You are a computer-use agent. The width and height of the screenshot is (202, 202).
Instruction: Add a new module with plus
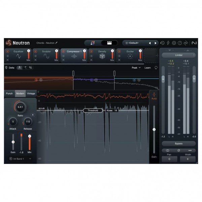click(157, 56)
